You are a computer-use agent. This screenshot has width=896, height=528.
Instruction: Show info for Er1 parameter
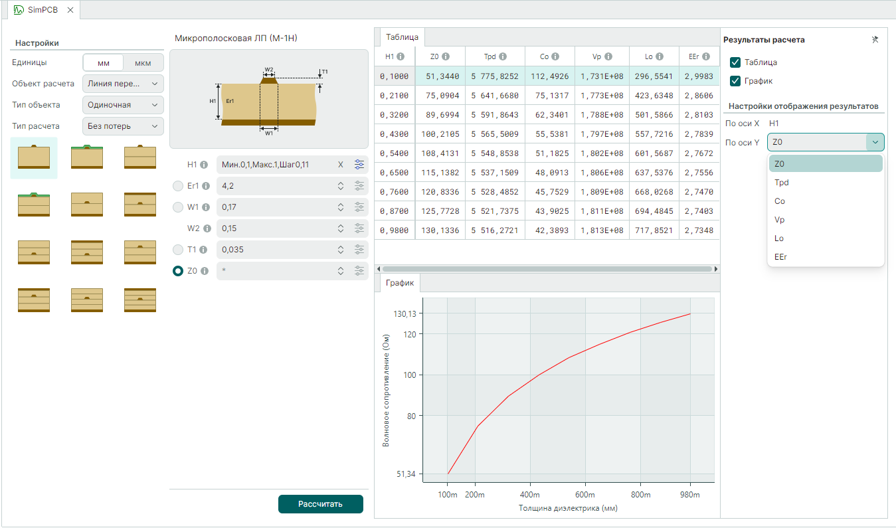[206, 186]
